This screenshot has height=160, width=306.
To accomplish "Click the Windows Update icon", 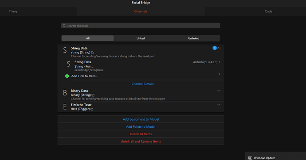I will point(250,158).
